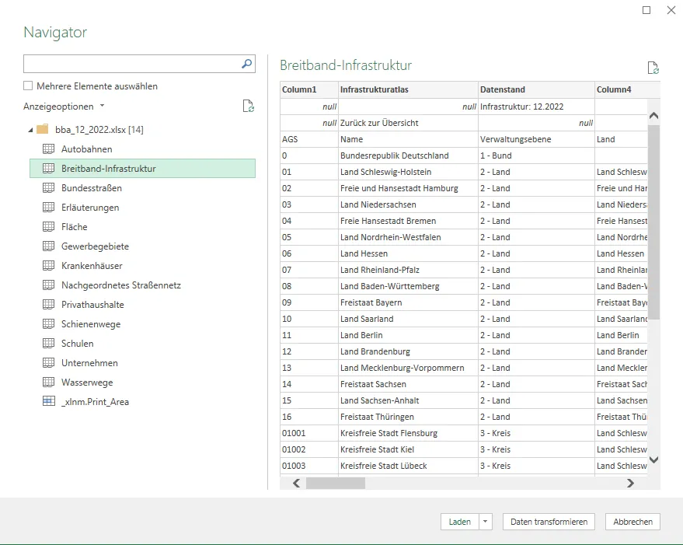683x545 pixels.
Task: Click the table icon next to Schienenwege
Action: point(48,324)
